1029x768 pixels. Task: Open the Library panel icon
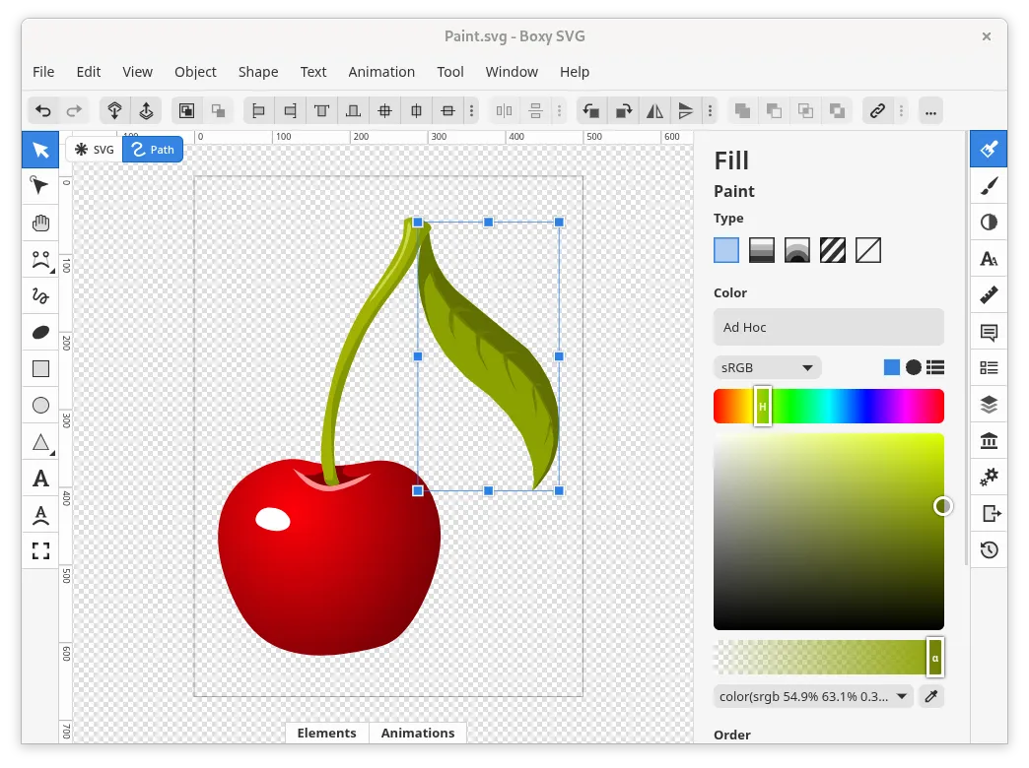point(989,440)
